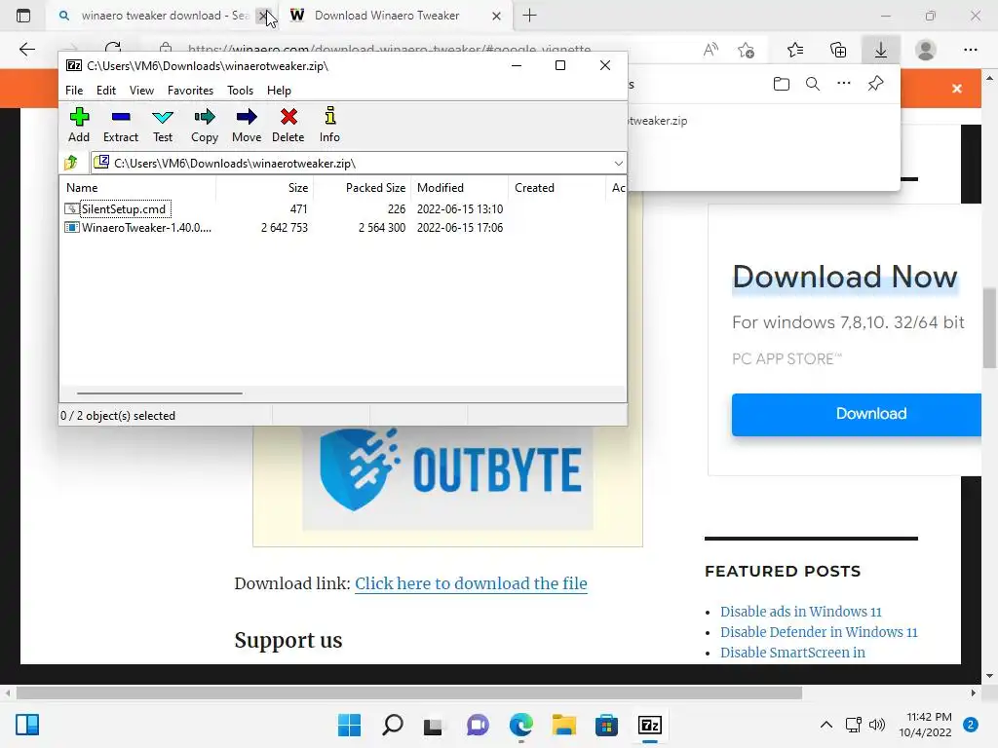
Task: Open Disable ads in Windows 11 post
Action: 801,612
